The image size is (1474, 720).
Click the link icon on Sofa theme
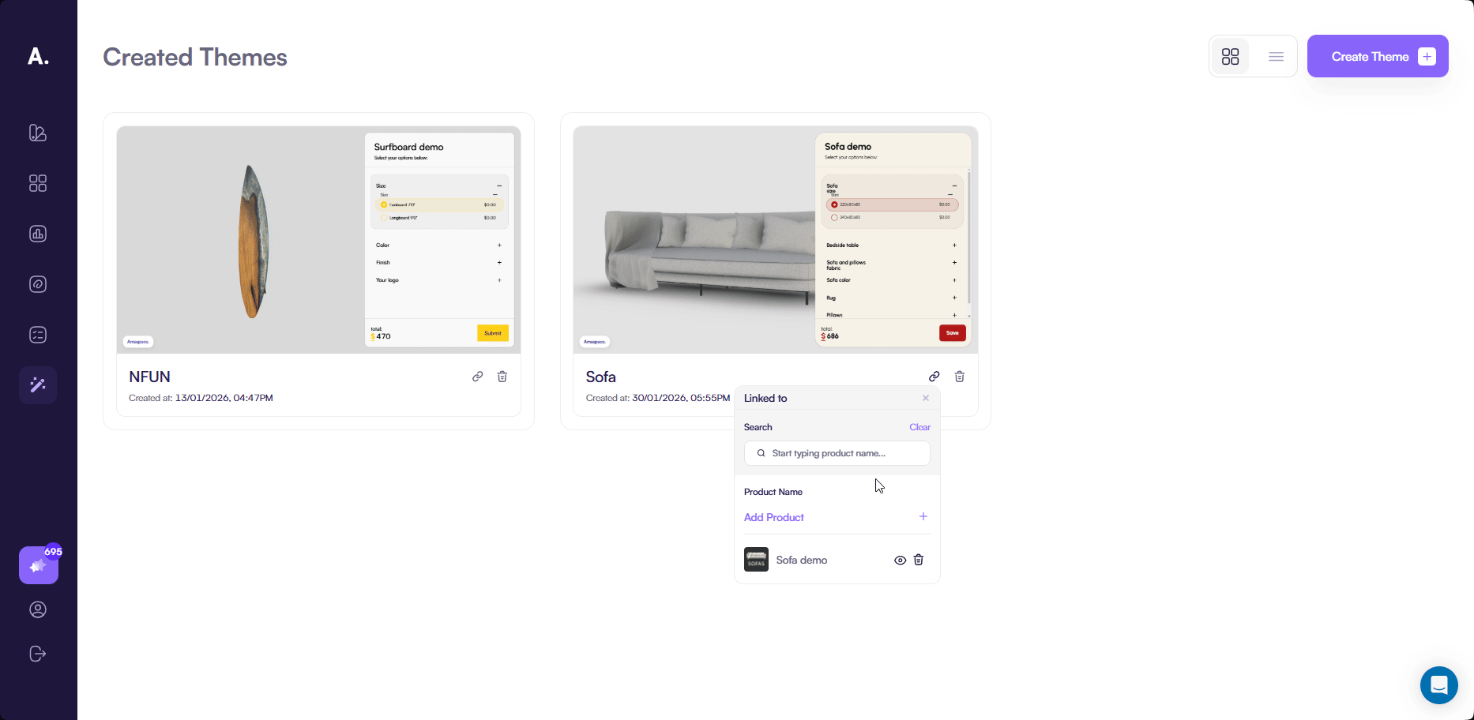(x=934, y=377)
